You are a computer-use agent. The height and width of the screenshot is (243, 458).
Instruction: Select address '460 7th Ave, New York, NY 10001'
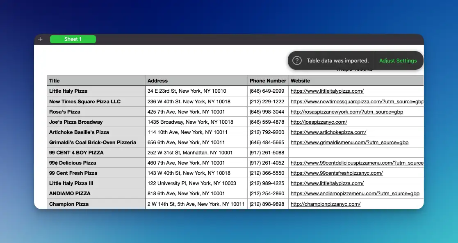(196, 163)
